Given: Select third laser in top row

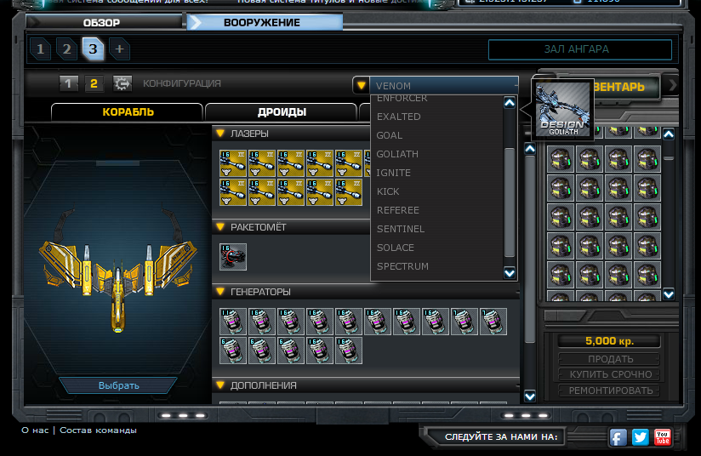Looking at the screenshot, I should click(x=291, y=163).
